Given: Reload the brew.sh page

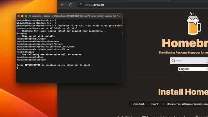Looking at the screenshot, I should (71, 5).
